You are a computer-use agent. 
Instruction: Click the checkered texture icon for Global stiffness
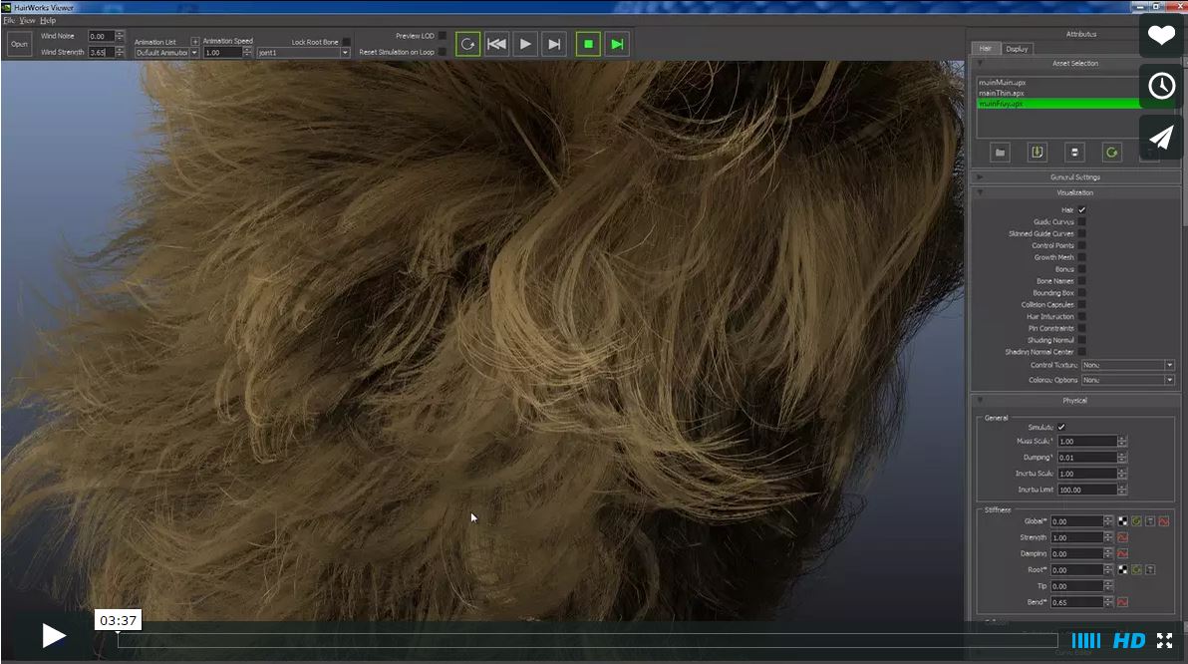pyautogui.click(x=1122, y=520)
